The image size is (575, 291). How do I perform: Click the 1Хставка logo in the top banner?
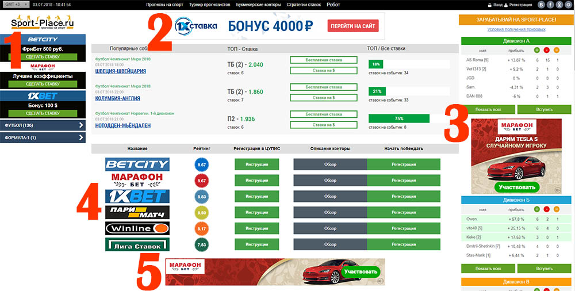195,26
